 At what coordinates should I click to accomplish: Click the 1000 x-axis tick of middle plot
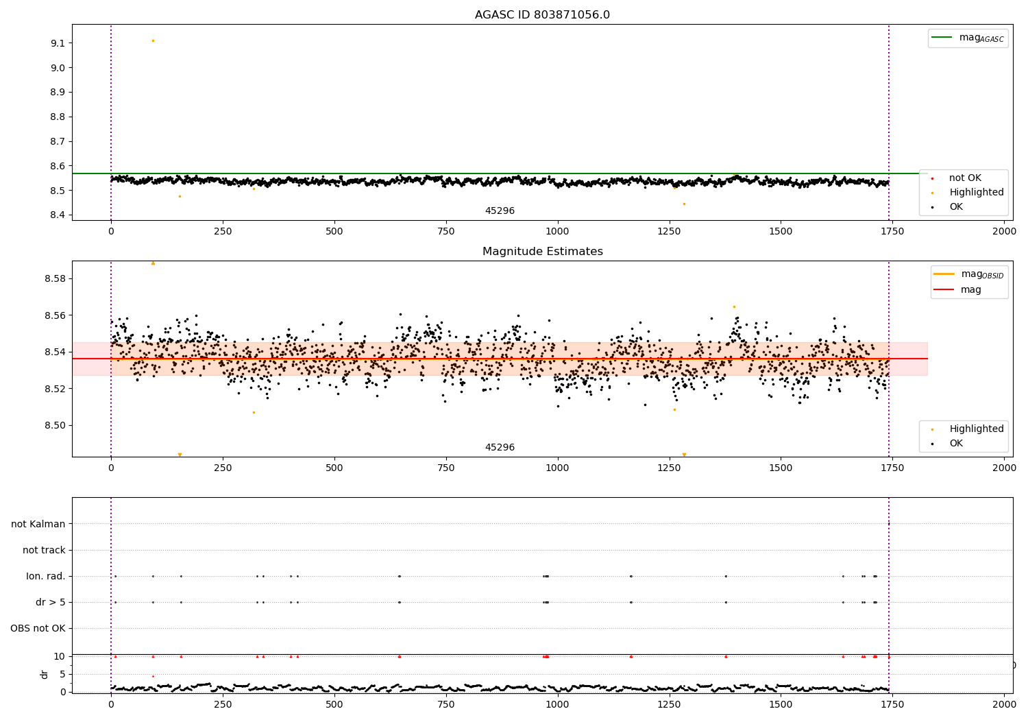[557, 468]
